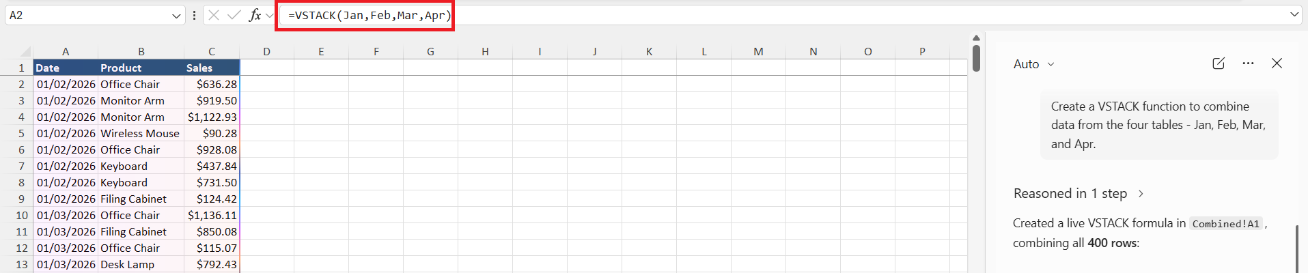Viewport: 1308px width, 273px height.
Task: Select column D header
Action: (266, 51)
